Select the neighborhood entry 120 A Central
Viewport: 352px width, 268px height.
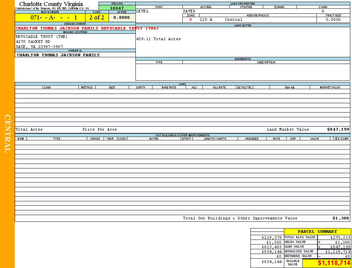221,19
